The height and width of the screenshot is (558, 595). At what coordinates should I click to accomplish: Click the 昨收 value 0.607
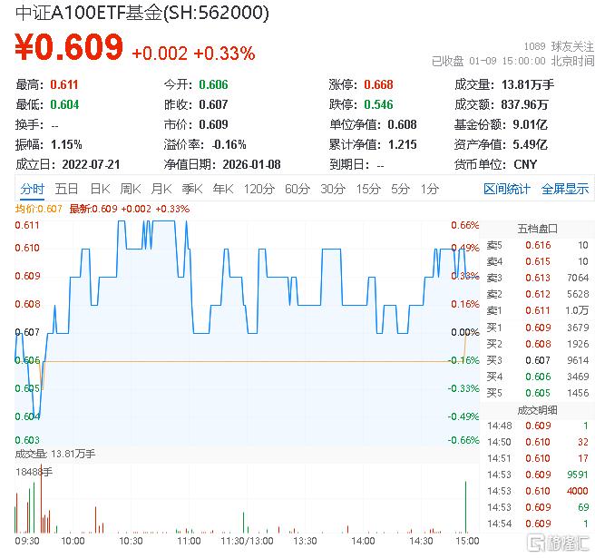click(x=214, y=104)
